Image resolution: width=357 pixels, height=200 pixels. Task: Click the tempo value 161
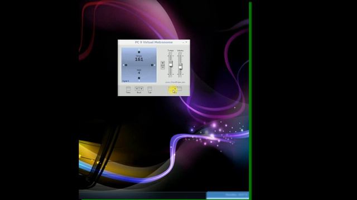click(139, 59)
